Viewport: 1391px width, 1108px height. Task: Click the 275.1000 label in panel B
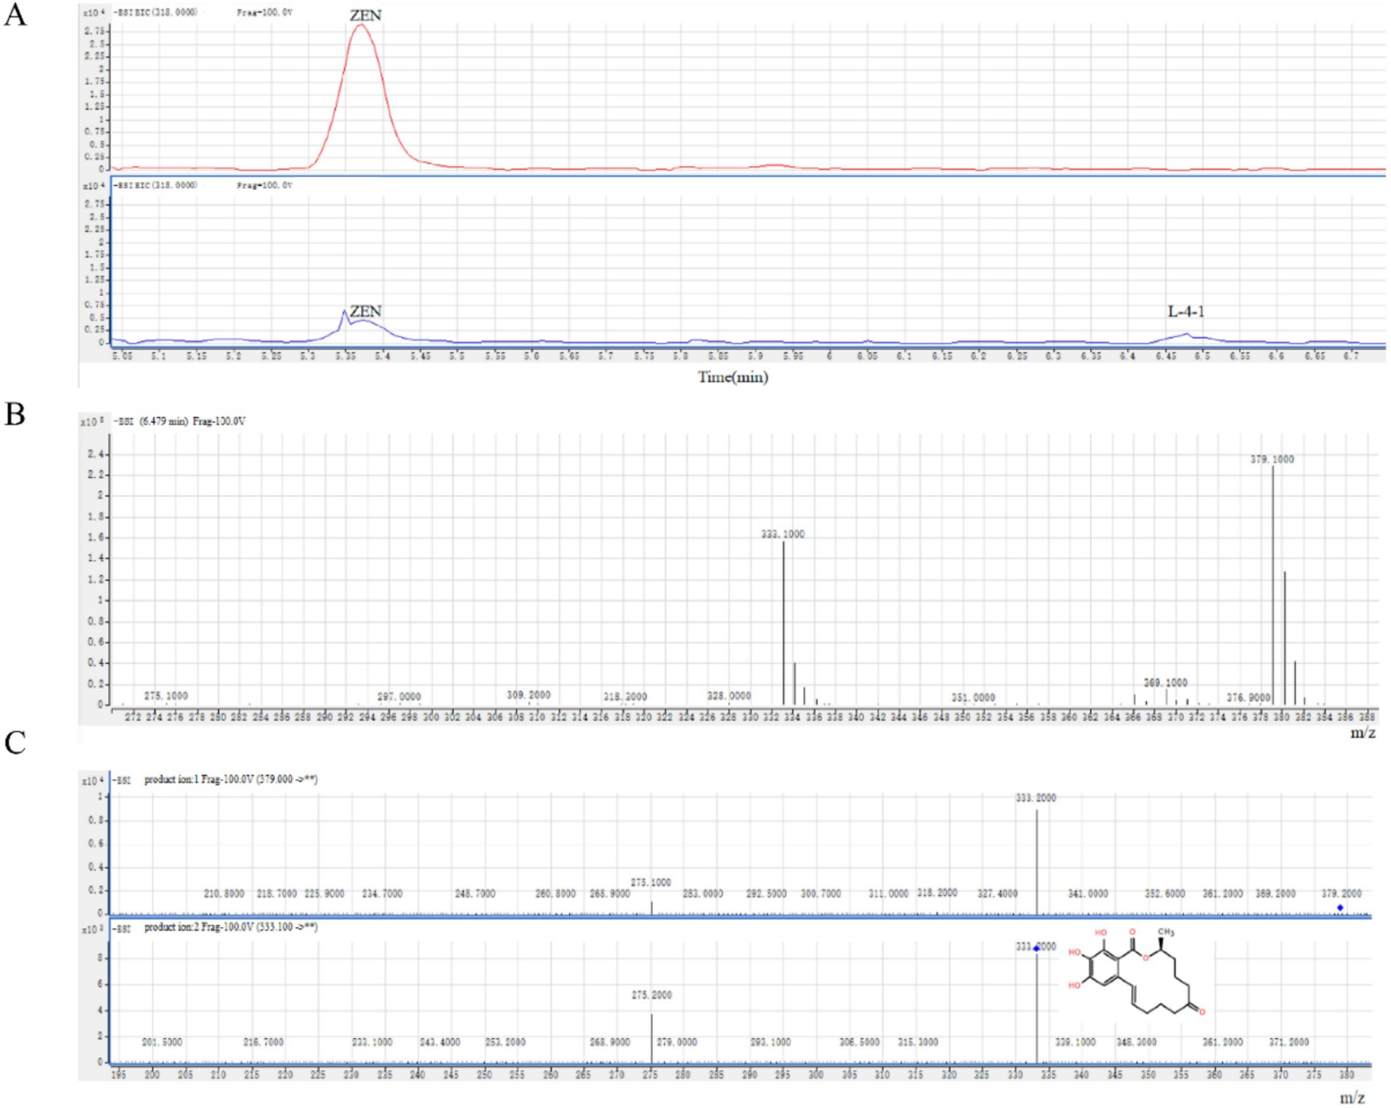point(165,696)
